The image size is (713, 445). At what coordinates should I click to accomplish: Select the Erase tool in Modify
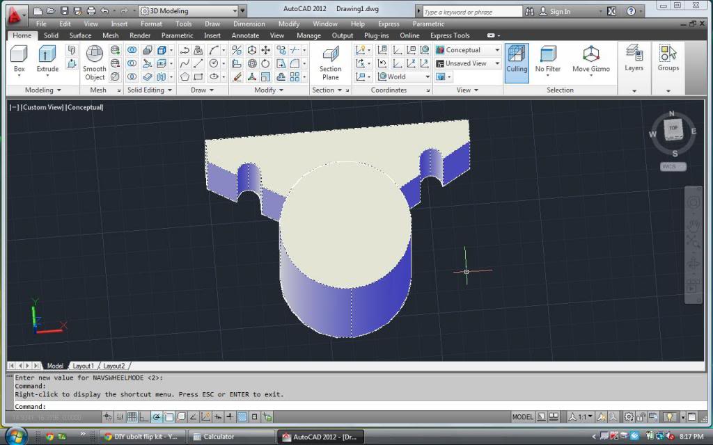(237, 76)
